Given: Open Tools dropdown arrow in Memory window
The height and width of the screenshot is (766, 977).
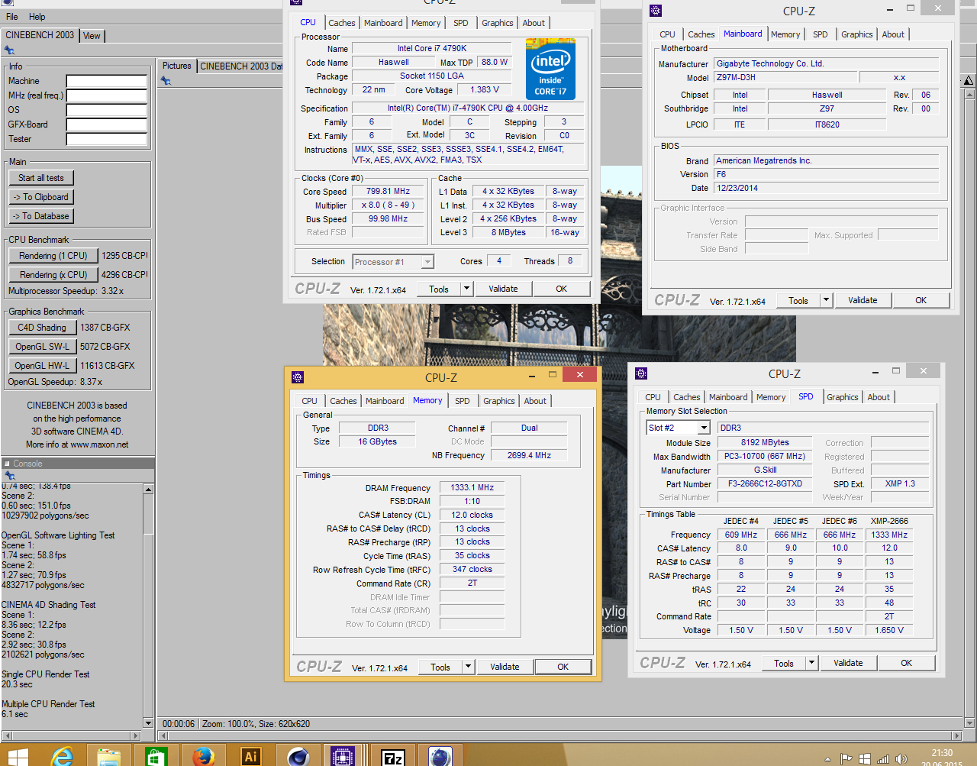Looking at the screenshot, I should pos(468,667).
